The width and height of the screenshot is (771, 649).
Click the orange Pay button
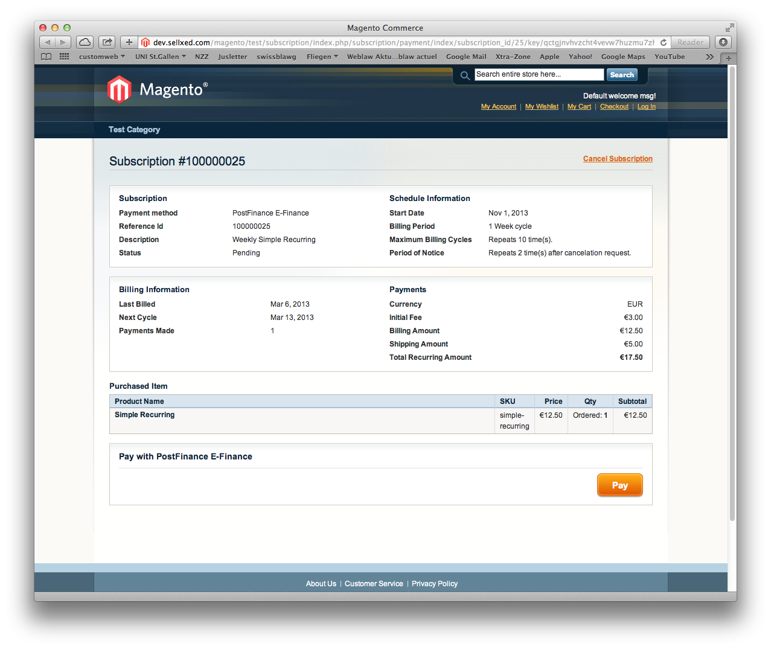(x=620, y=485)
